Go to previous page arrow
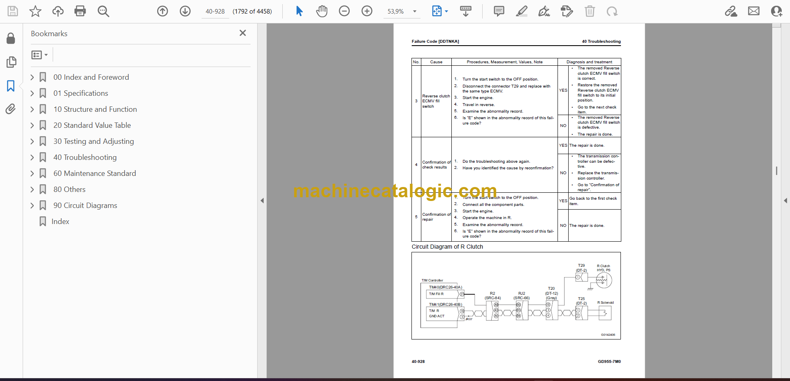 (x=163, y=11)
